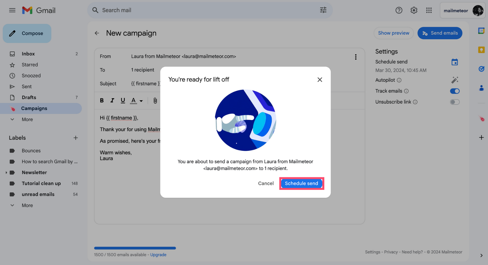This screenshot has width=488, height=265.
Task: Click Need help? footer link
Action: click(412, 252)
